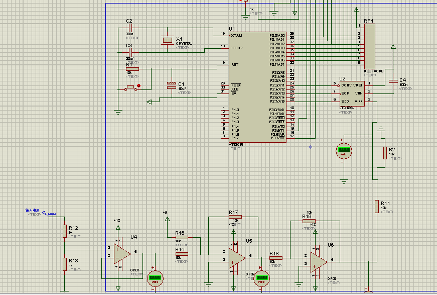Click the LTC1864 chip U2 body
This screenshot has height=295, width=437.
pos(352,93)
